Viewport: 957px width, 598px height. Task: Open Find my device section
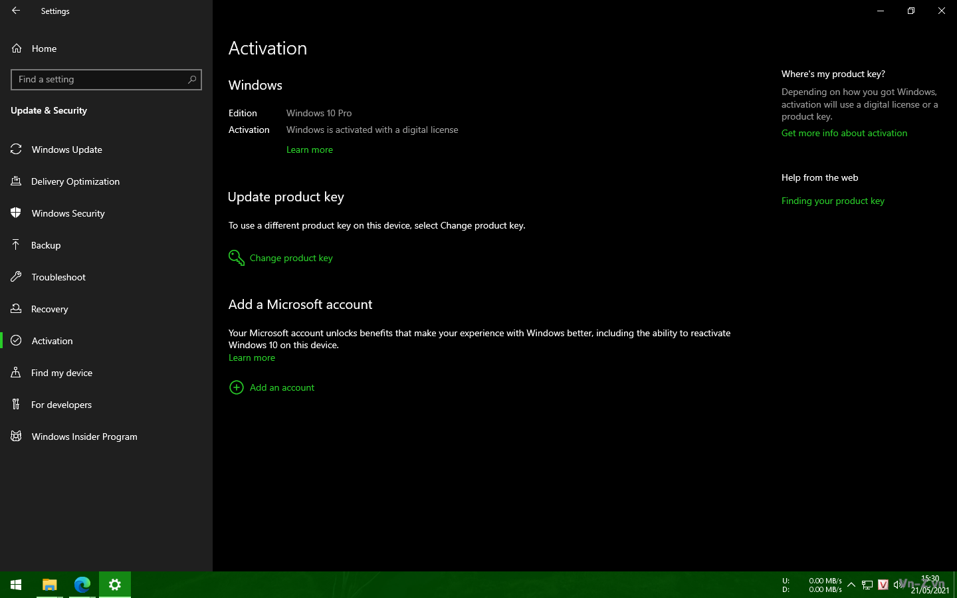pyautogui.click(x=106, y=373)
